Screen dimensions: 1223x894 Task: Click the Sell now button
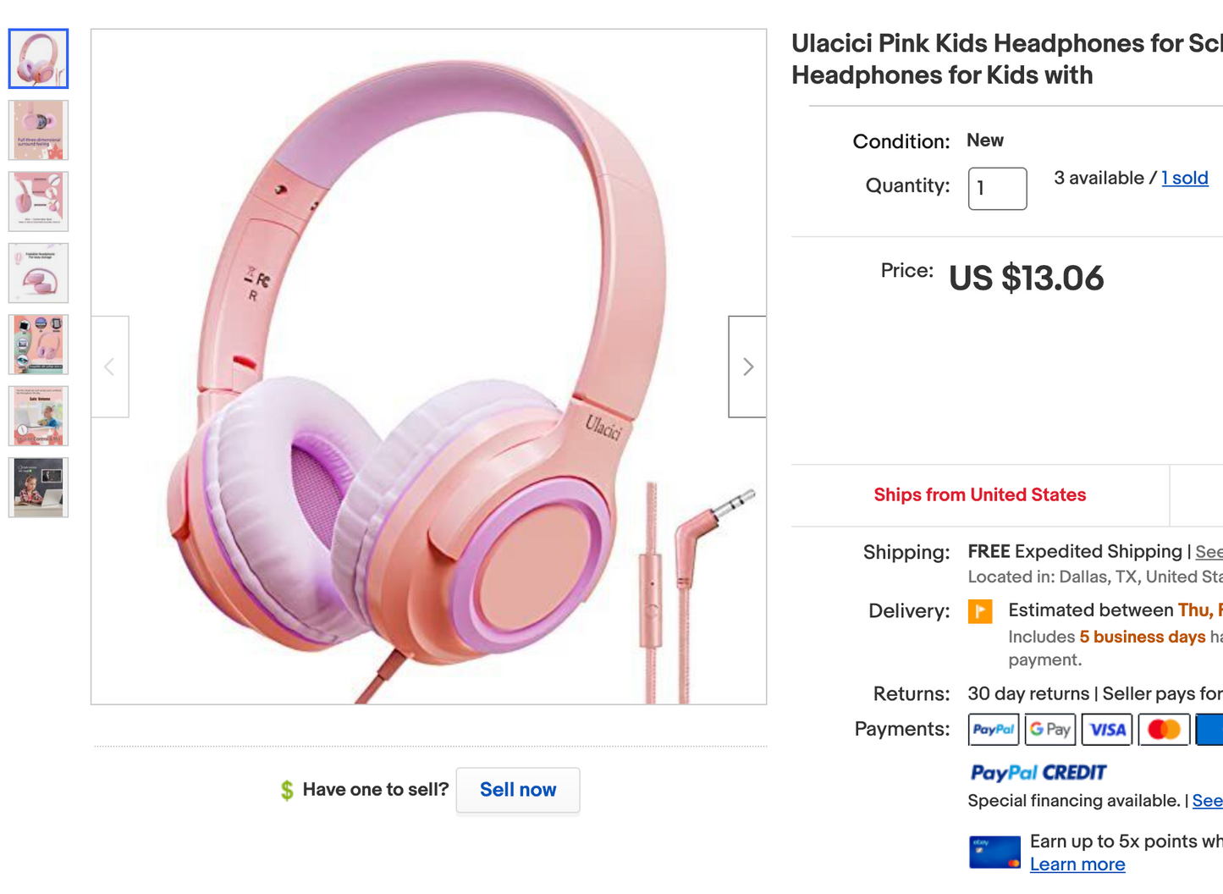pos(517,789)
